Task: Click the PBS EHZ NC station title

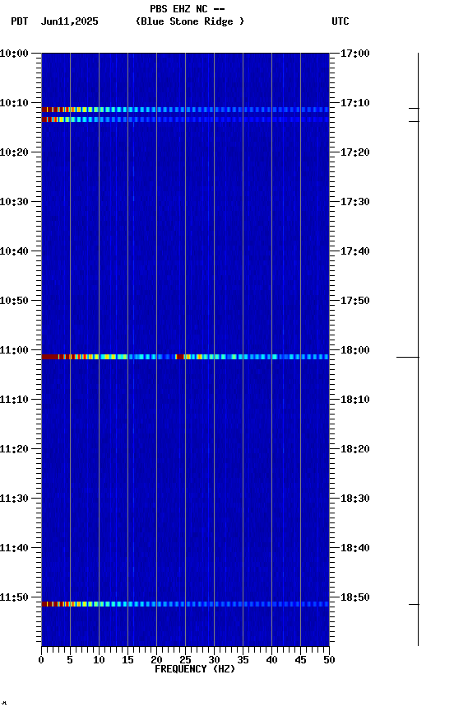Action: tap(188, 8)
